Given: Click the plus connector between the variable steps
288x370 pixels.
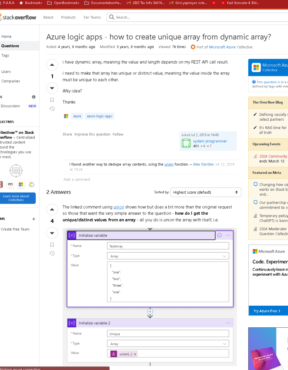Looking at the screenshot, I should (150, 311).
